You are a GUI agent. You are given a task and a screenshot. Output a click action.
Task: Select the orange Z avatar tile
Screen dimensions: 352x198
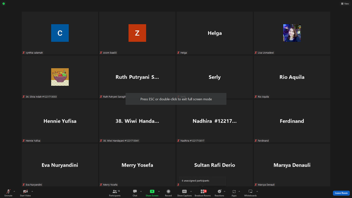(137, 33)
